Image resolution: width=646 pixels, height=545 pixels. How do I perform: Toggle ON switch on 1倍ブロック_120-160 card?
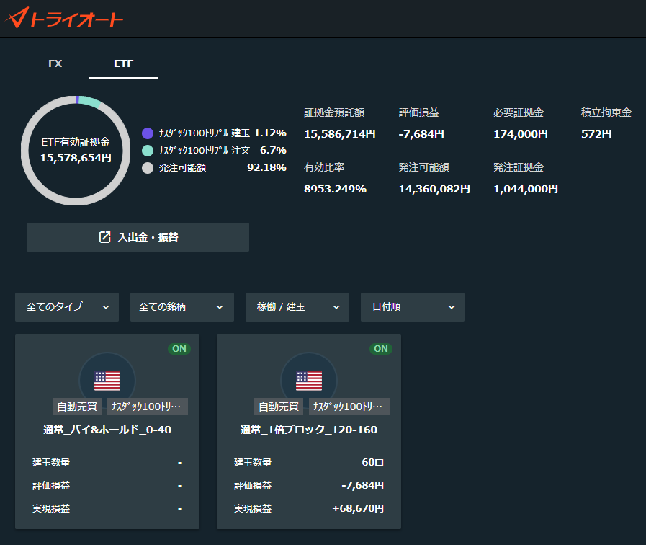381,349
